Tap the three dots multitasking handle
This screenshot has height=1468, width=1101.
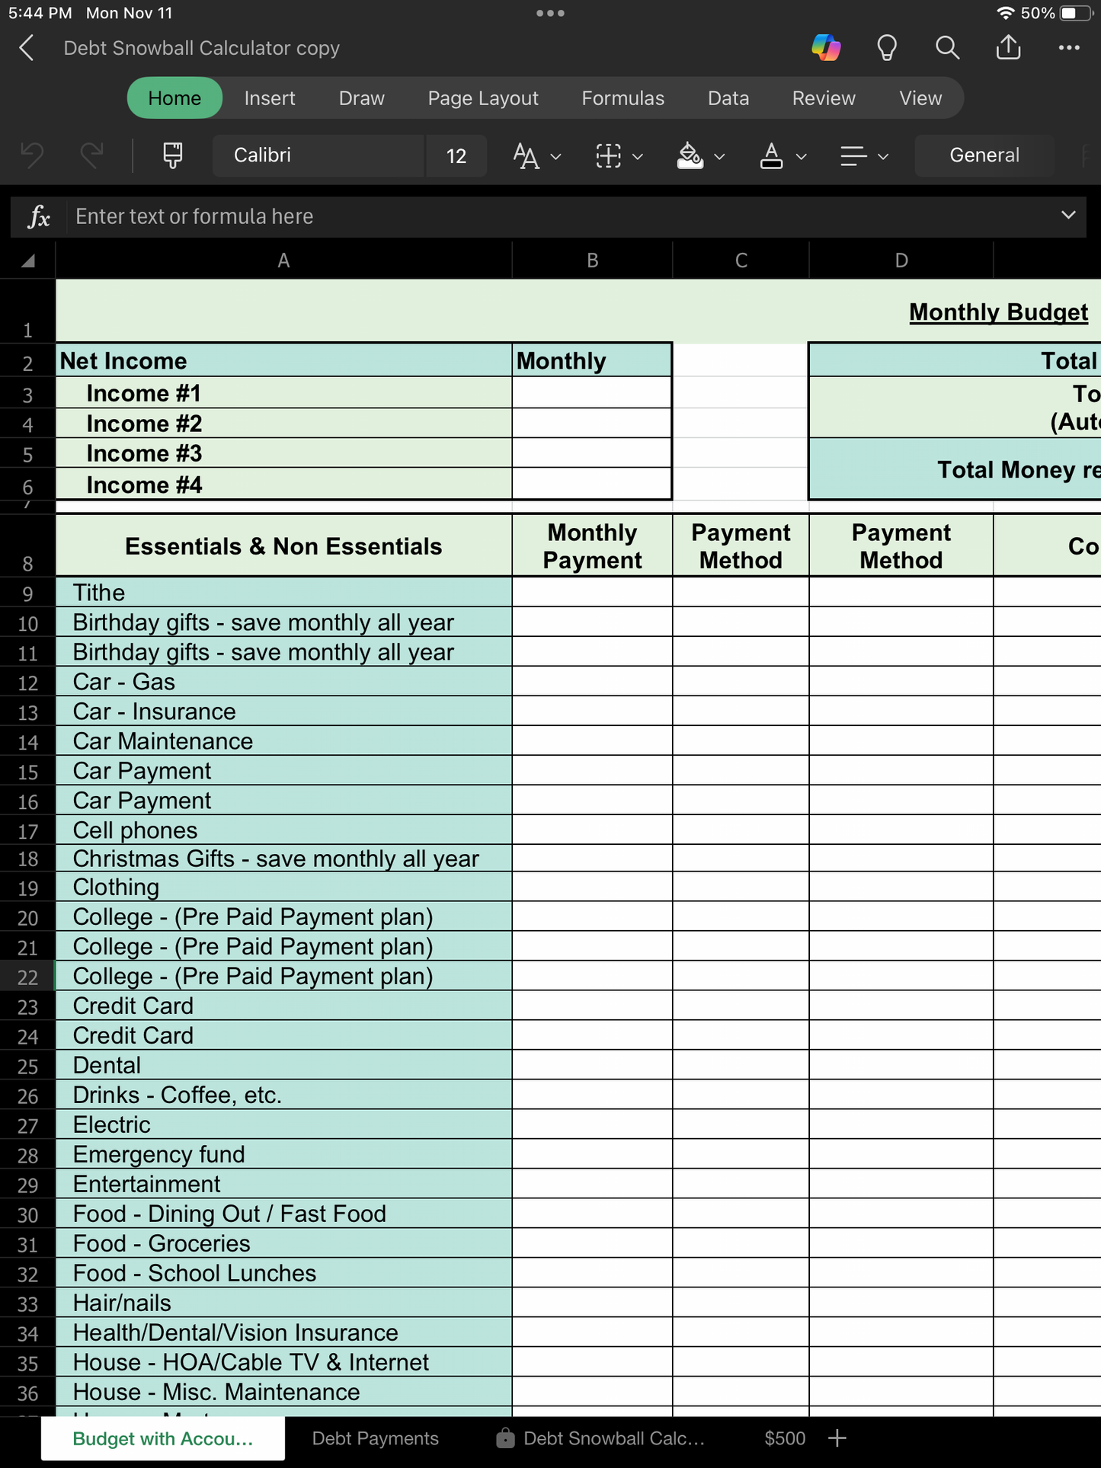(x=550, y=13)
